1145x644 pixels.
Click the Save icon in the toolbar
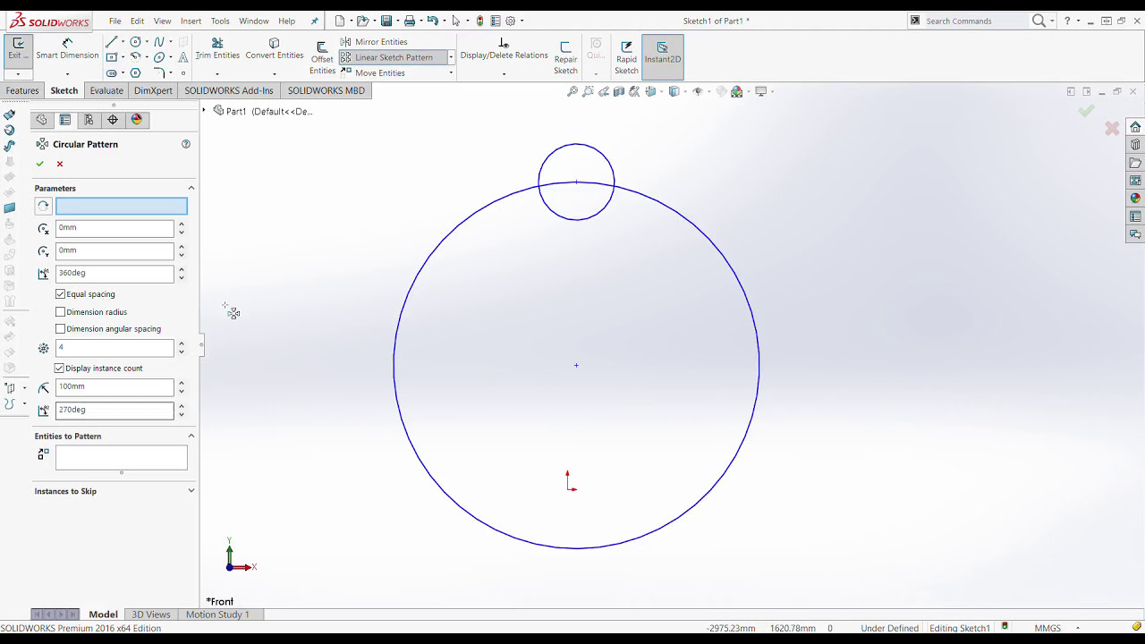[386, 21]
